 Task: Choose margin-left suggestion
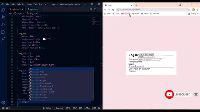(x=61, y=77)
